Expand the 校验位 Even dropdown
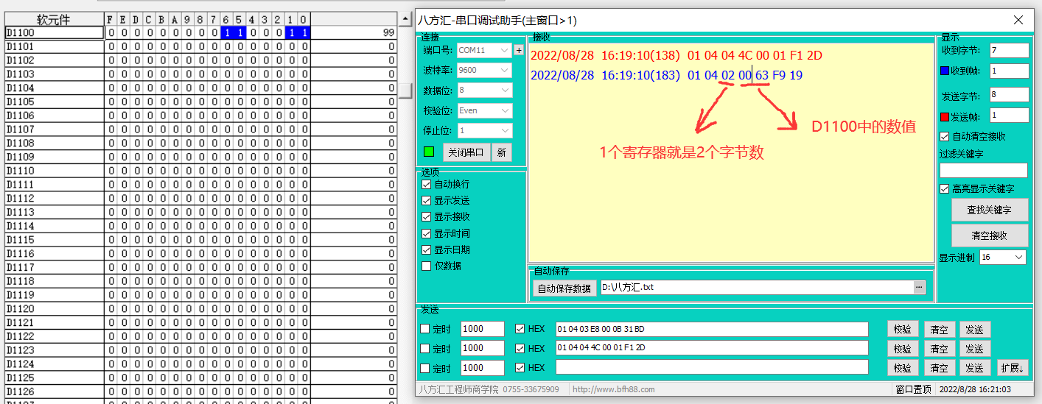 pyautogui.click(x=483, y=110)
